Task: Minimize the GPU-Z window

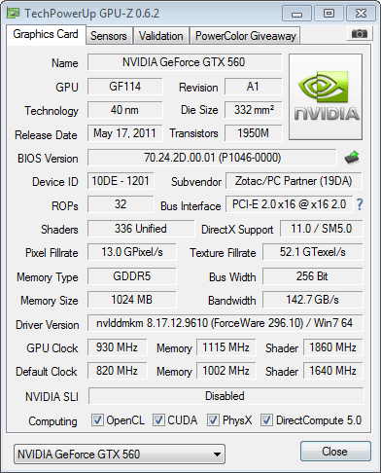Action: (x=296, y=14)
